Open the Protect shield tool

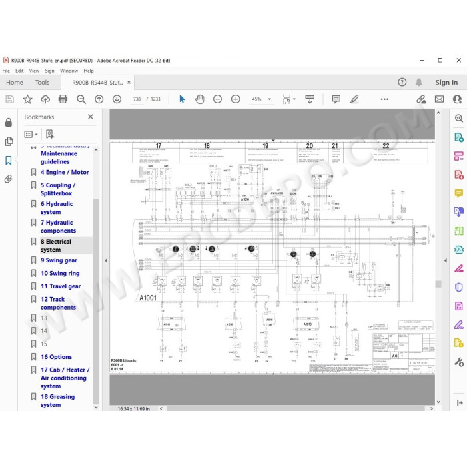pos(459,287)
